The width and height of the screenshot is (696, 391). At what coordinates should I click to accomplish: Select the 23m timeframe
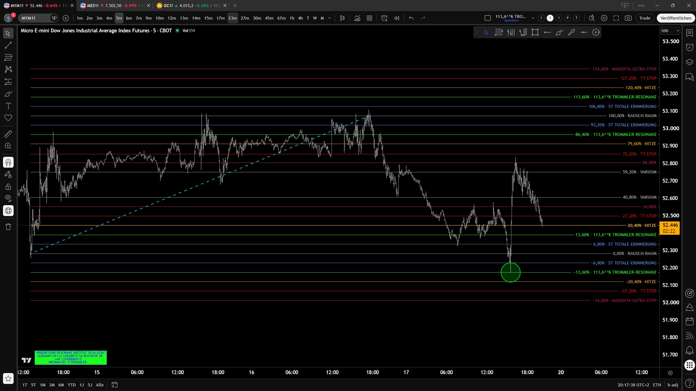click(x=233, y=18)
